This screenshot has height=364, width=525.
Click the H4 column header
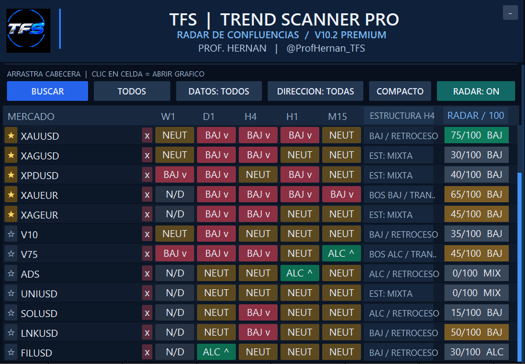pyautogui.click(x=250, y=117)
